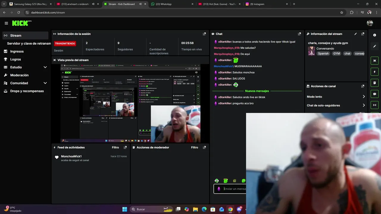Switch to Hot (feat. Gunna) YouTube tab
This screenshot has width=381, height=214.
coord(219,4)
